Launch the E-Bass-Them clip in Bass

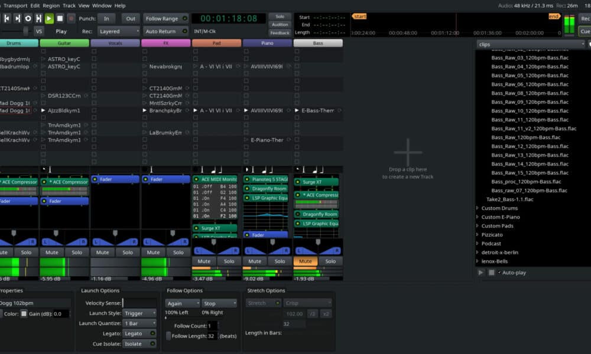297,110
